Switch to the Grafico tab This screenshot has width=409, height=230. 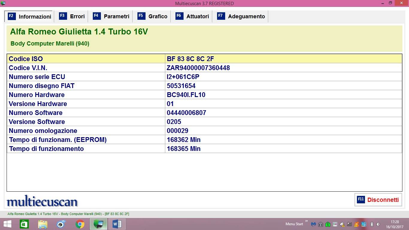pos(152,16)
